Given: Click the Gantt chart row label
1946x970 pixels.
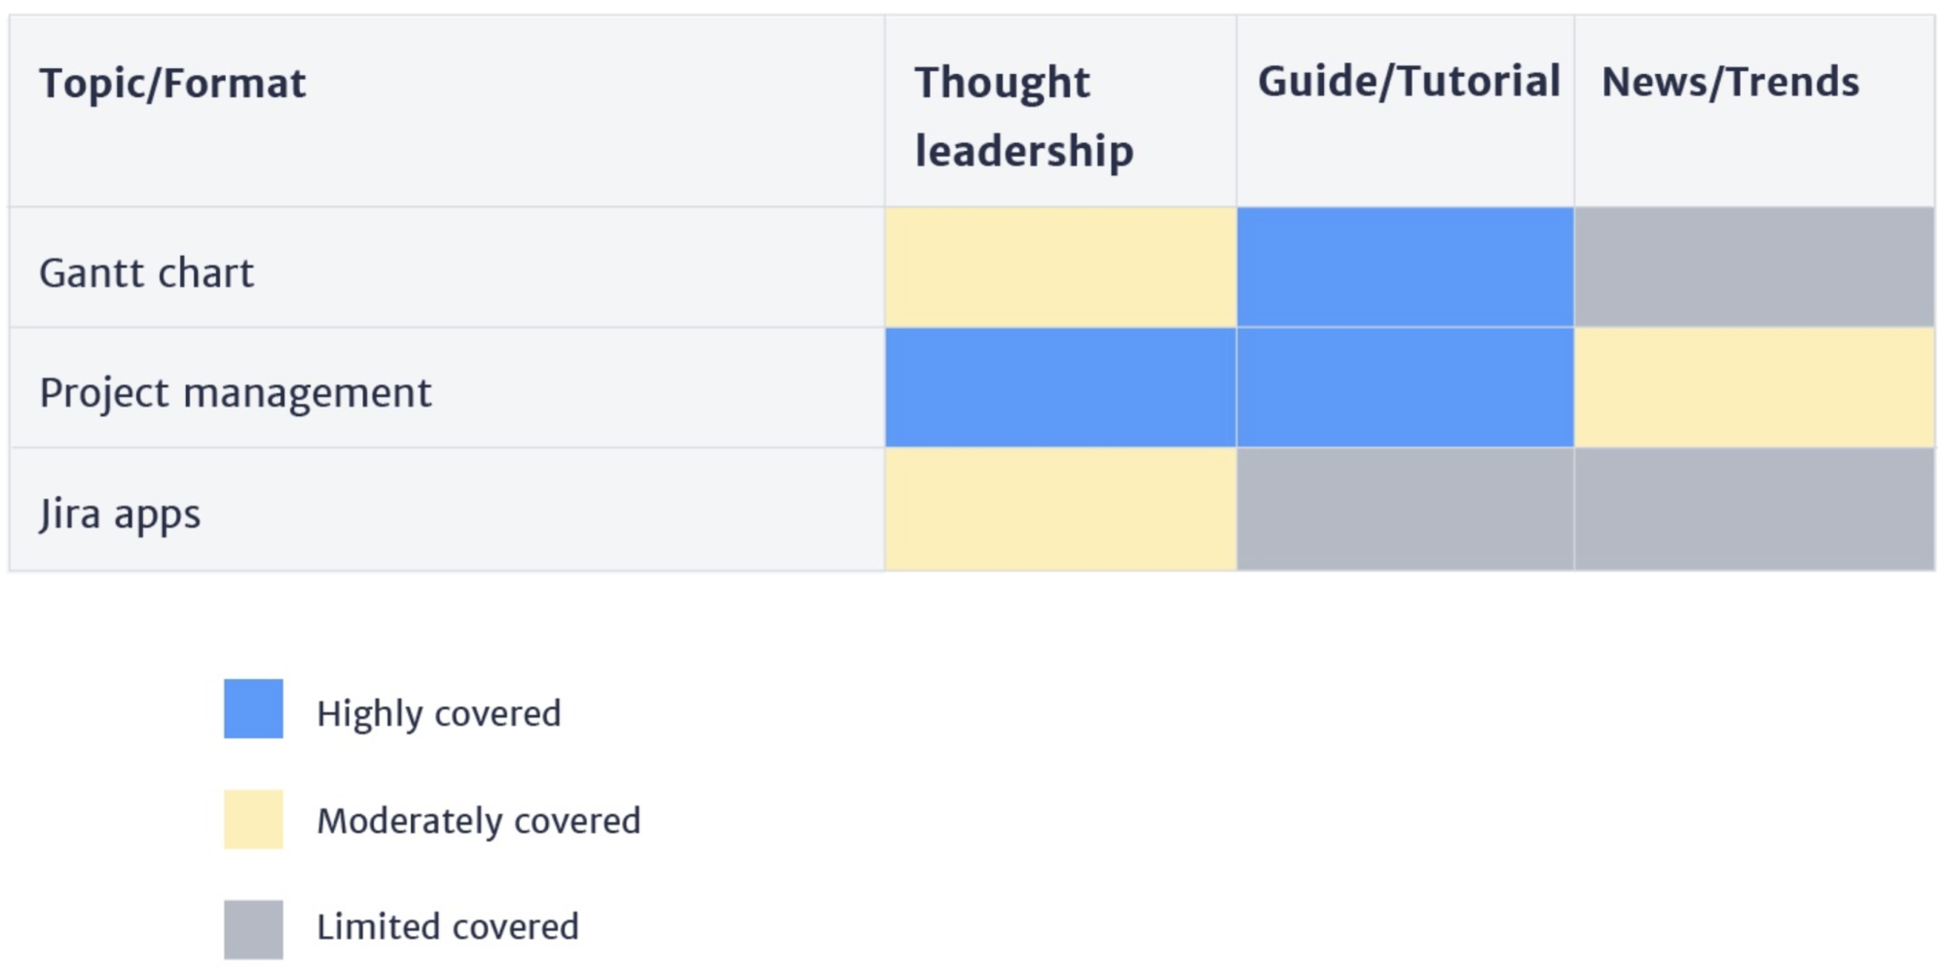Looking at the screenshot, I should (146, 272).
